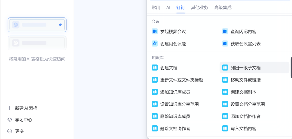Choose the 查询闪记内容 action

pyautogui.click(x=243, y=32)
